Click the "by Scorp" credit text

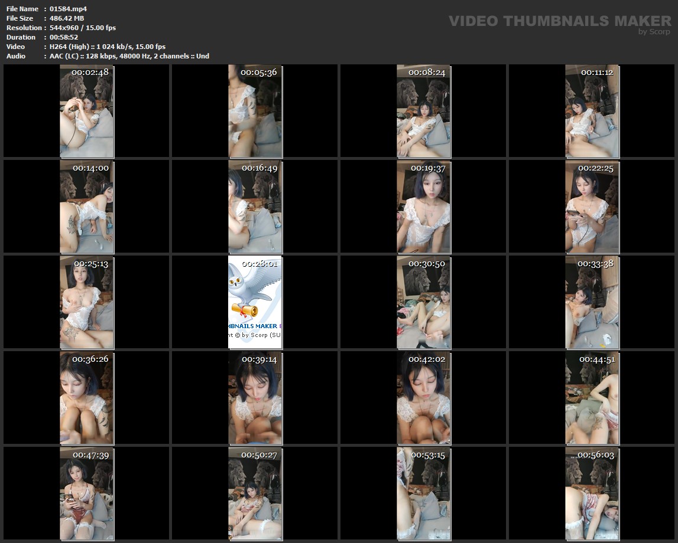(x=654, y=32)
